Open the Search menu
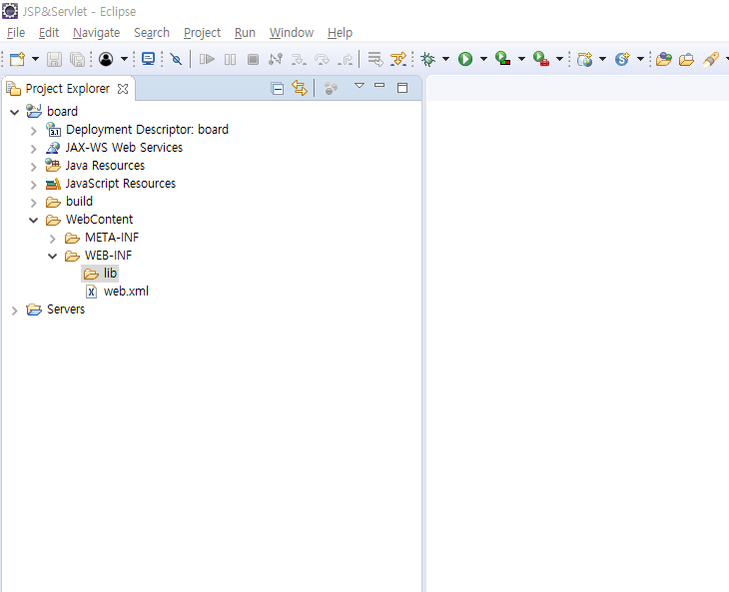Viewport: 729px width, 592px height. click(x=152, y=33)
